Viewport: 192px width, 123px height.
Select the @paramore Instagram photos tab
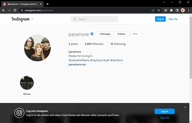[x=23, y=4]
